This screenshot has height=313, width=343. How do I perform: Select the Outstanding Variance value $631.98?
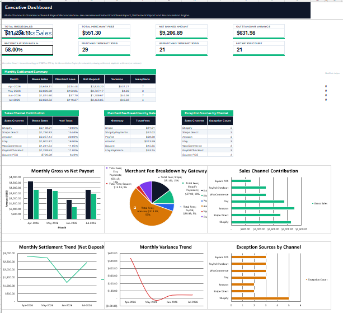pos(246,33)
